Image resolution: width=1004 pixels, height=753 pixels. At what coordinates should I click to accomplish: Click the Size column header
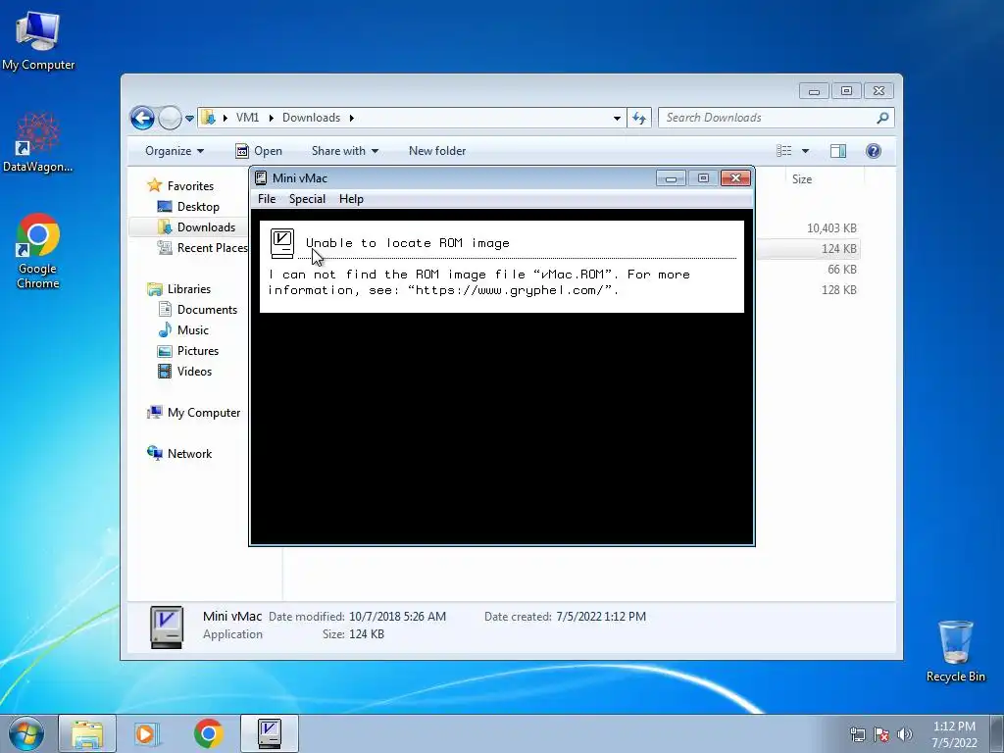point(802,179)
